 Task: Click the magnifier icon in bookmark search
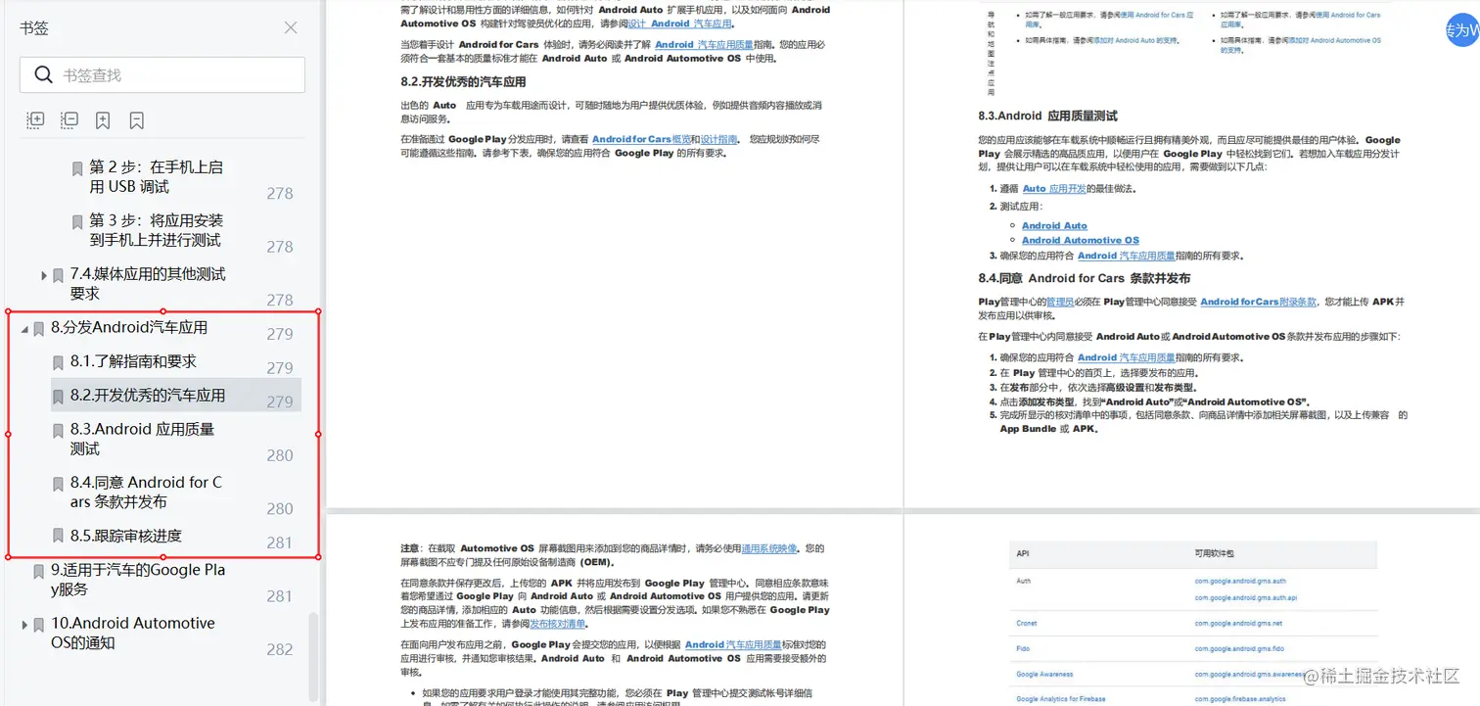[x=43, y=75]
